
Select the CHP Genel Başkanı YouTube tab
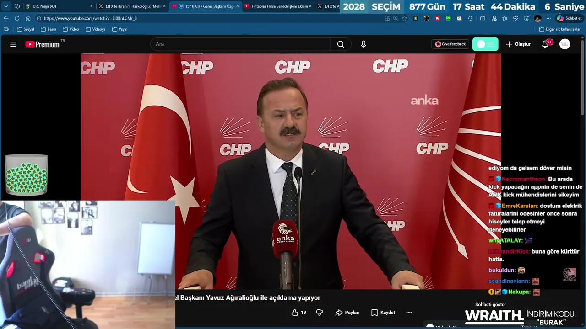point(206,6)
